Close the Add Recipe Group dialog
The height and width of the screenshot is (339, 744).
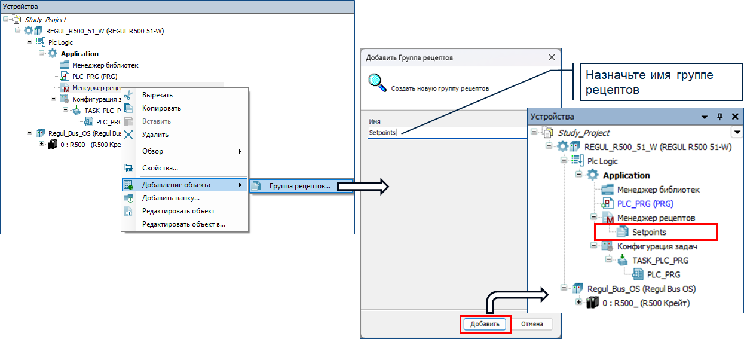[551, 57]
